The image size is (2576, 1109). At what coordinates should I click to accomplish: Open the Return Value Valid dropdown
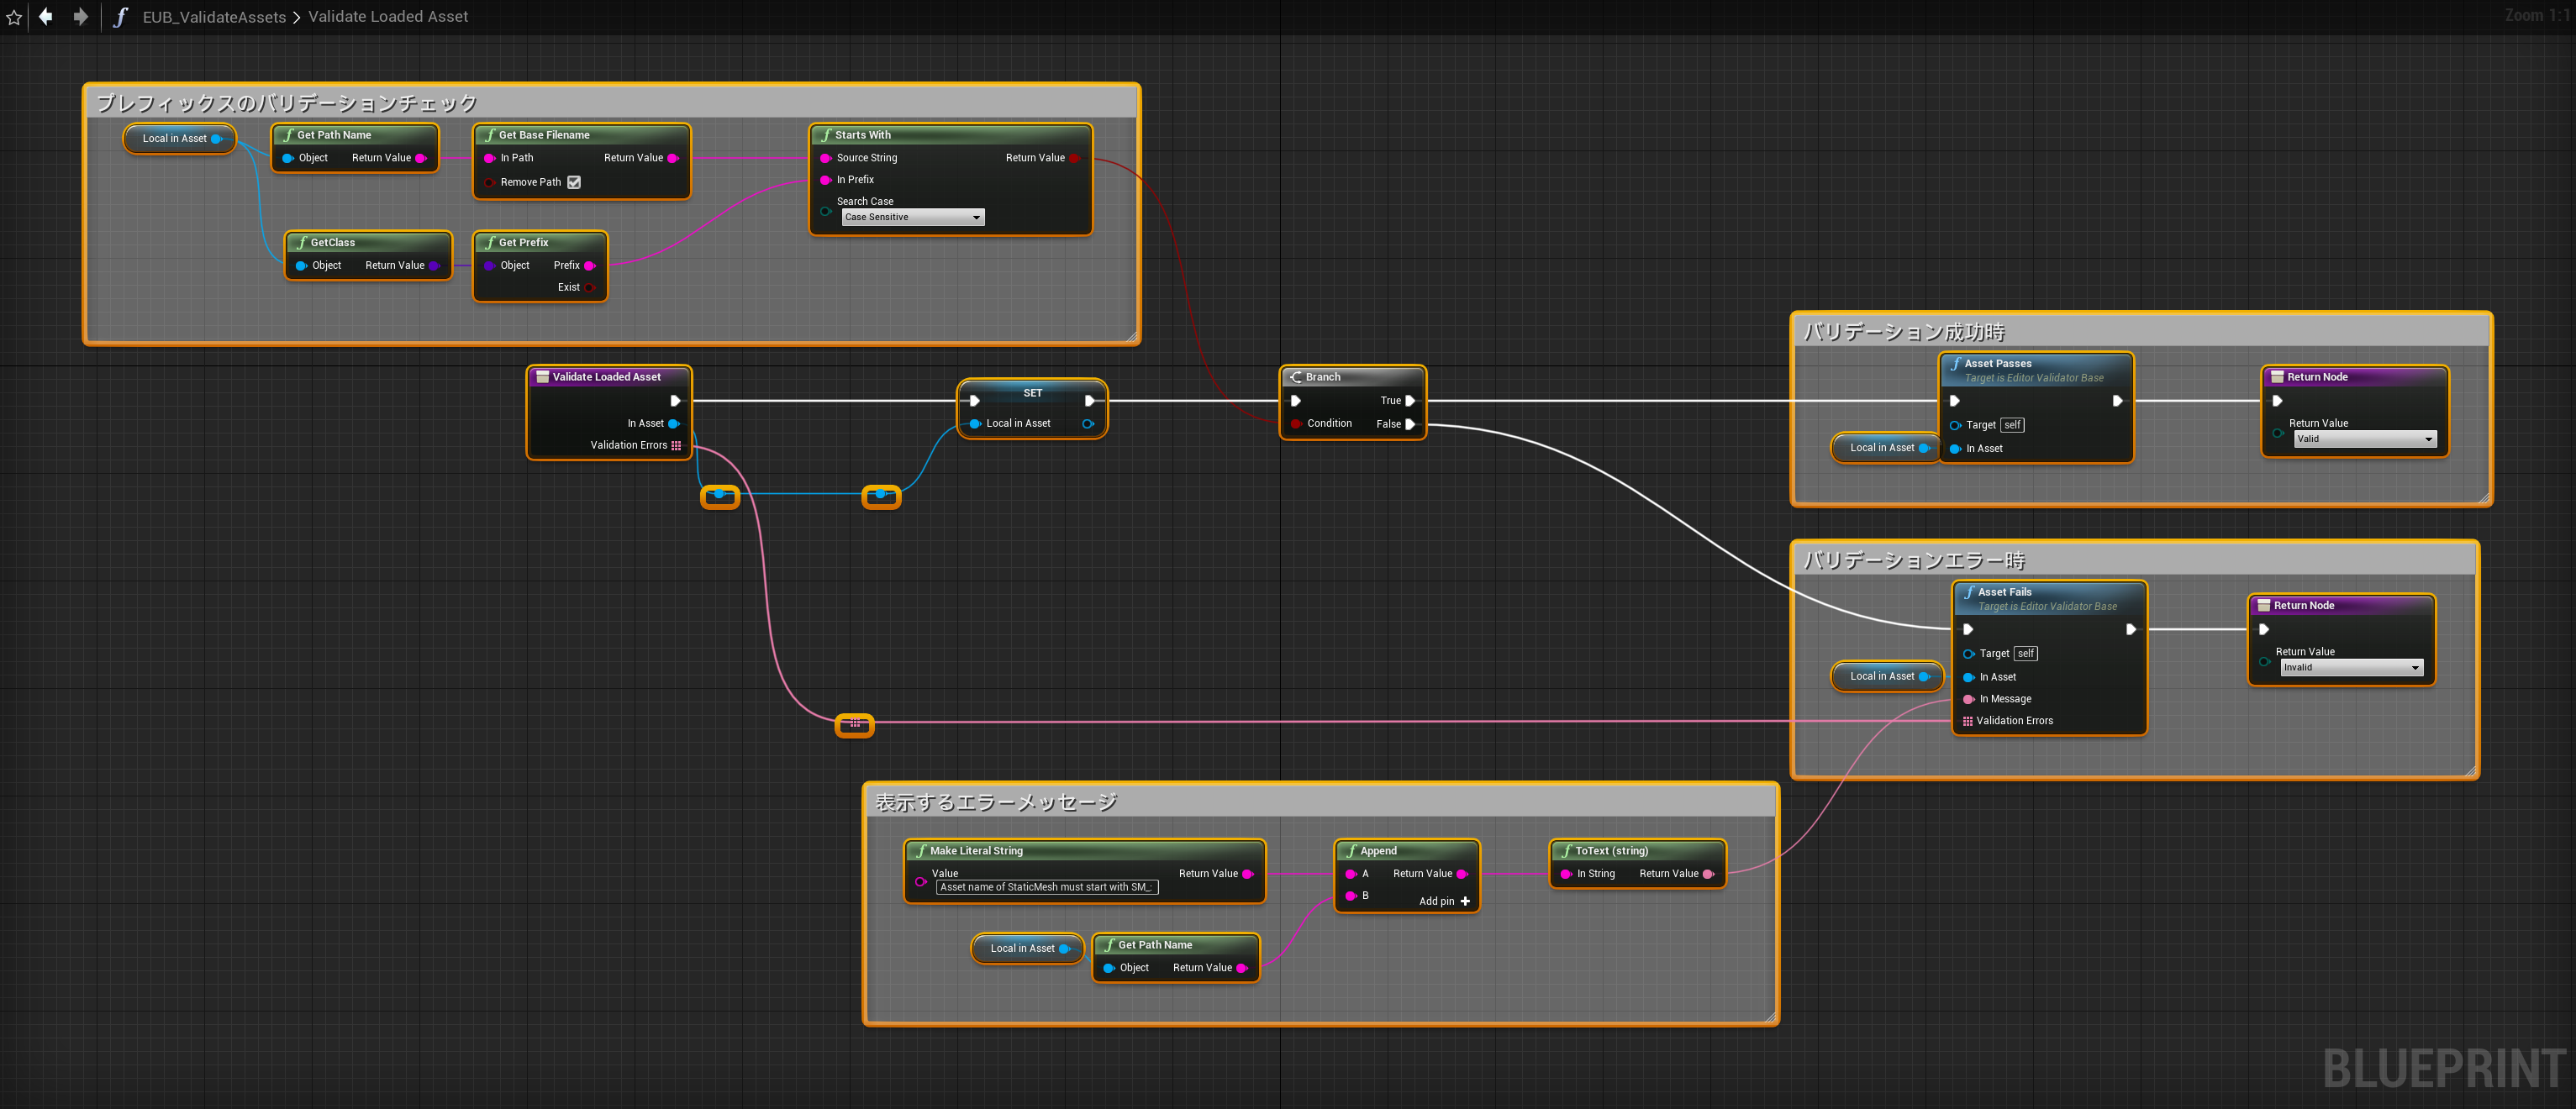(x=2364, y=439)
